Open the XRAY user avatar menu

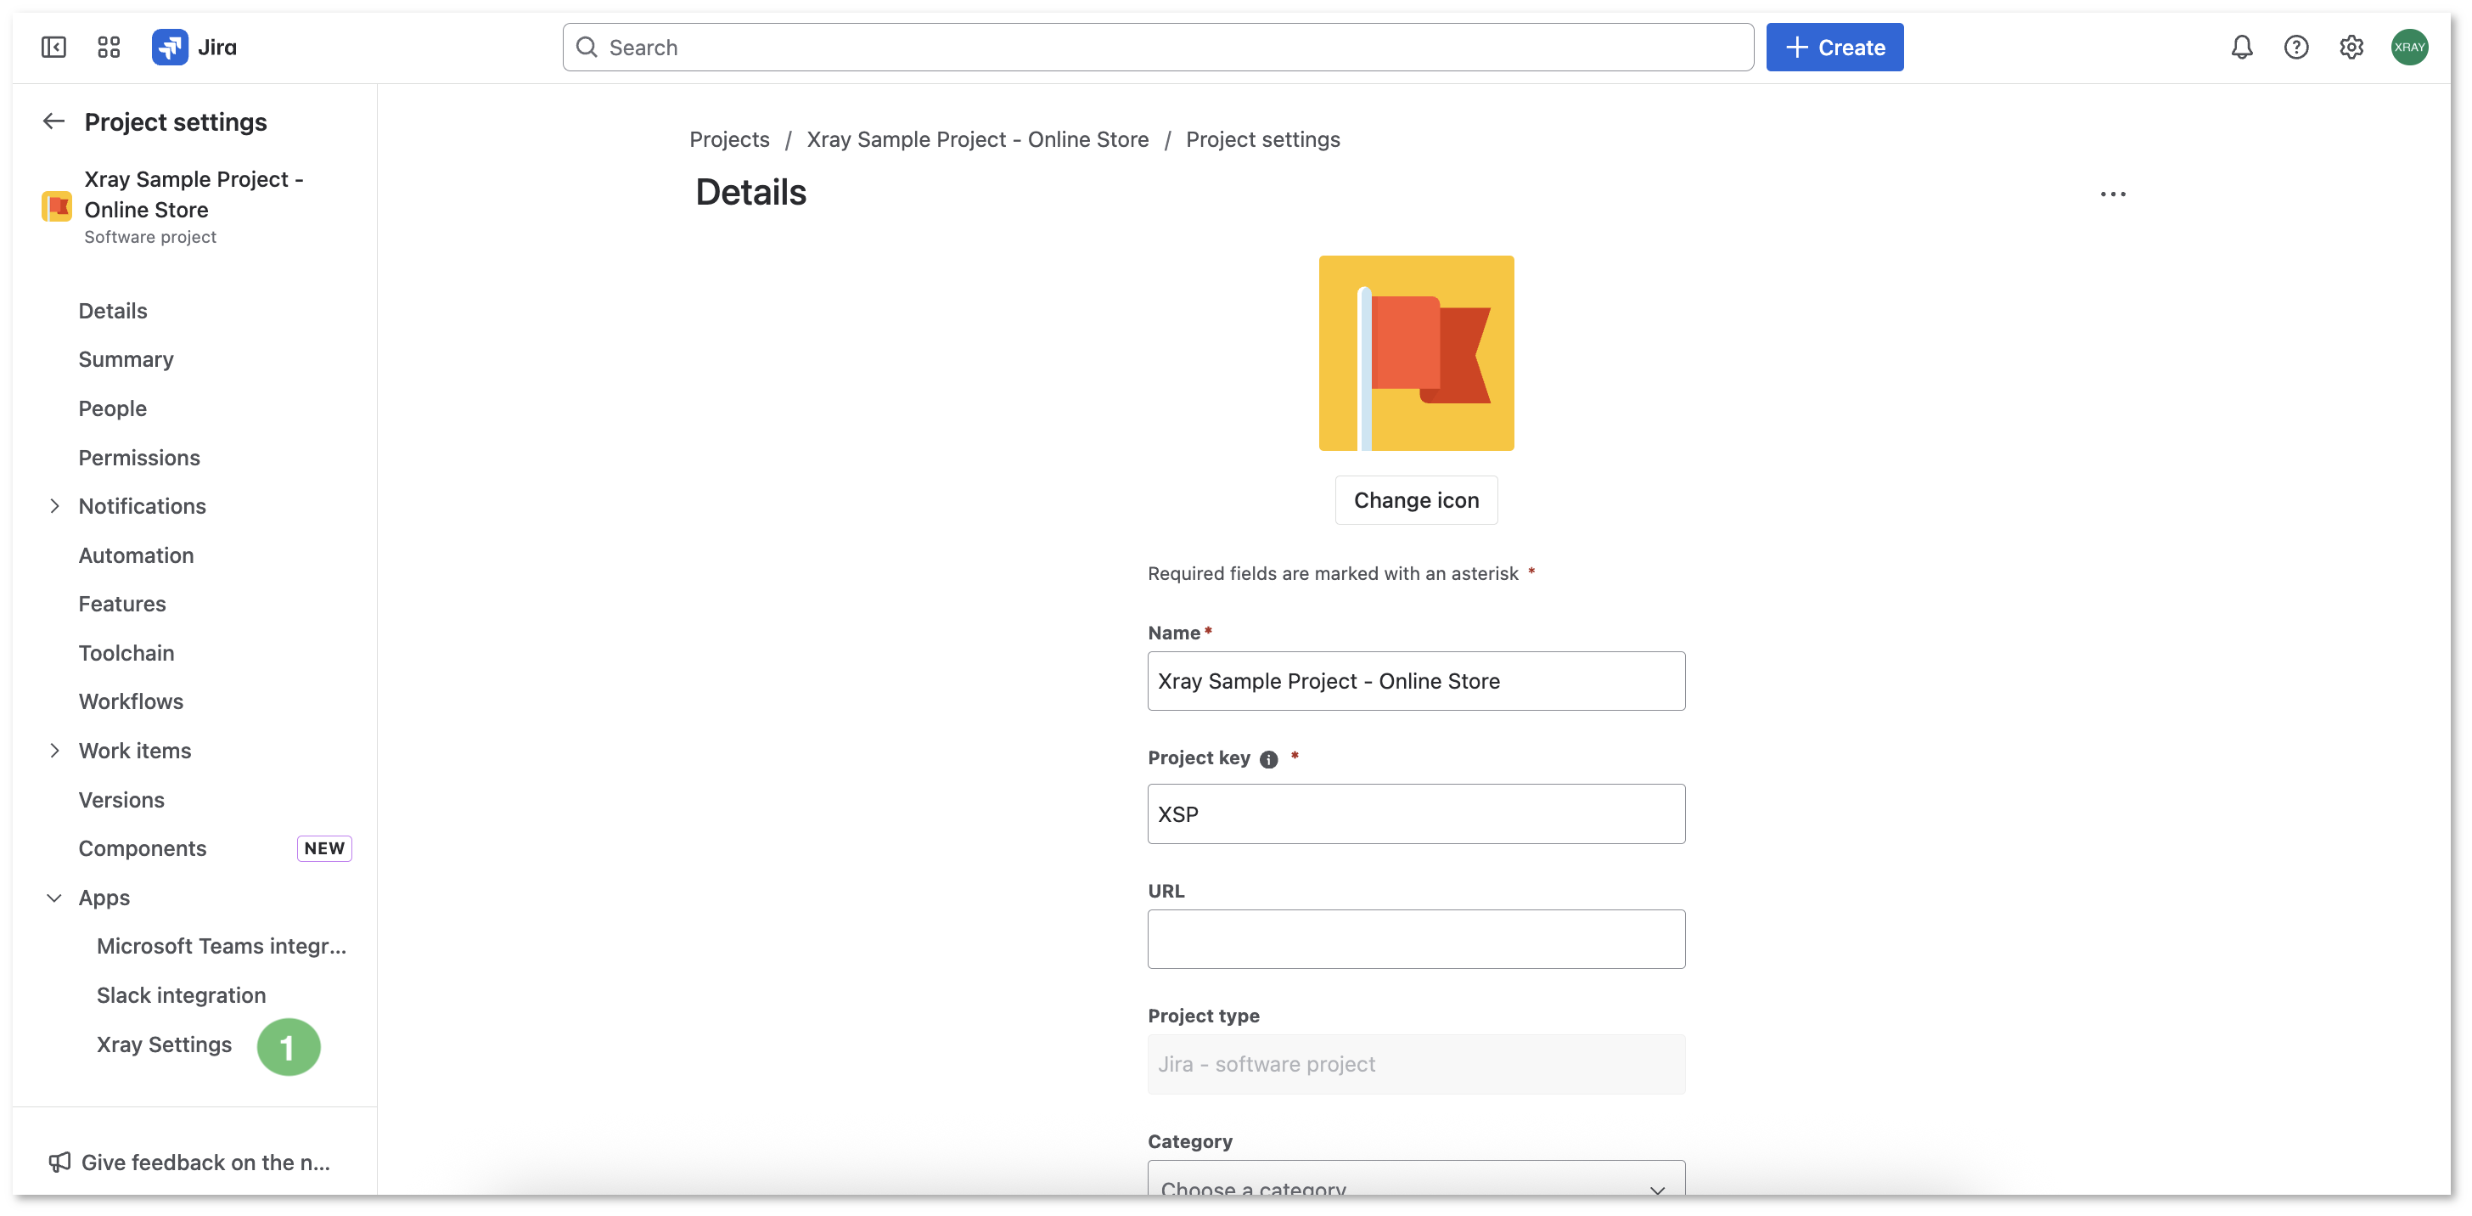click(x=2408, y=47)
